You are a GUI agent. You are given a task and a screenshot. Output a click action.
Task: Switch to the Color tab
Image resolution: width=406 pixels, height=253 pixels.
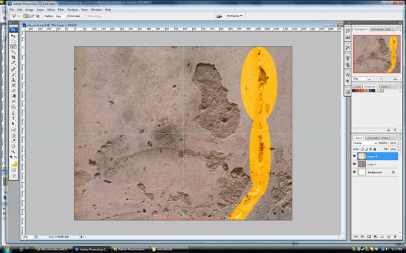(x=357, y=86)
